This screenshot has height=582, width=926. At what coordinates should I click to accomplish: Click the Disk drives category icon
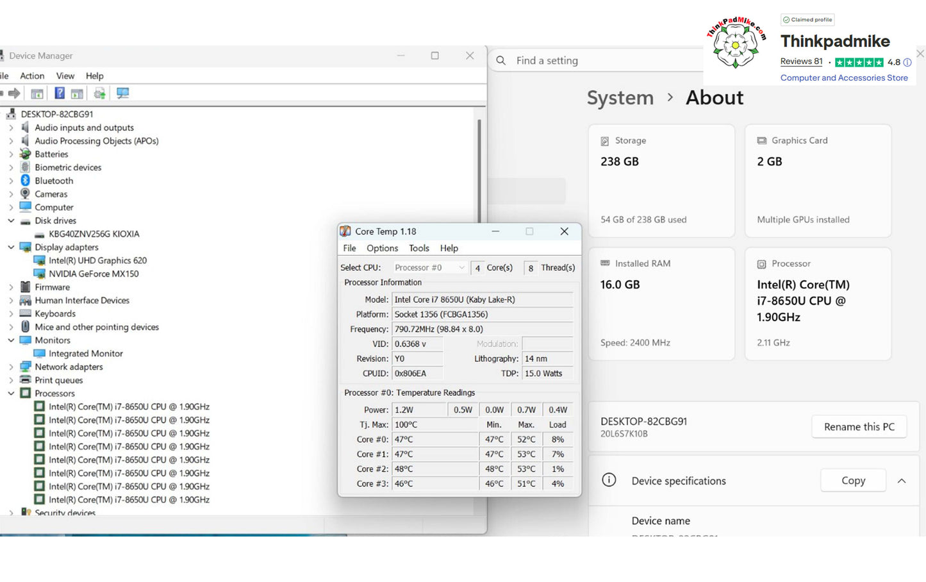pos(25,221)
